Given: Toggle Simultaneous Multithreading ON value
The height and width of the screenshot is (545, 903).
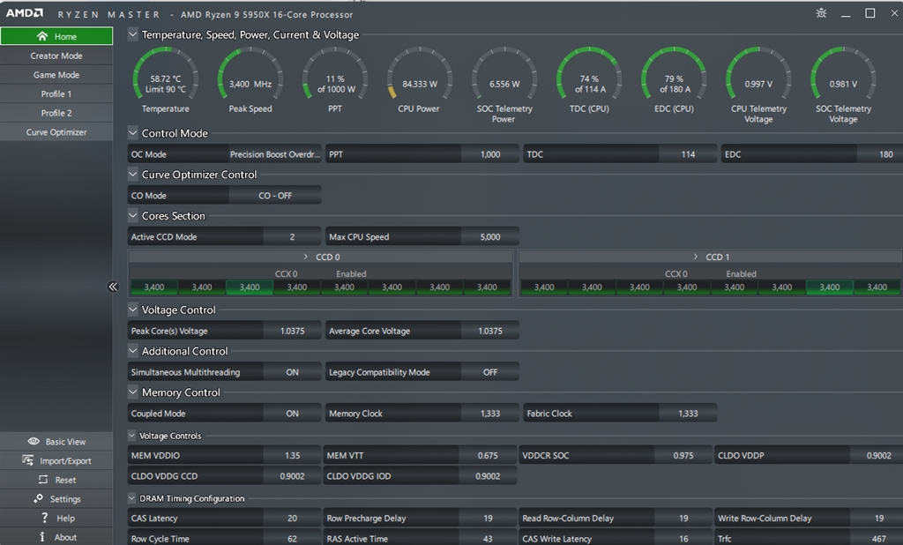Looking at the screenshot, I should coord(292,372).
